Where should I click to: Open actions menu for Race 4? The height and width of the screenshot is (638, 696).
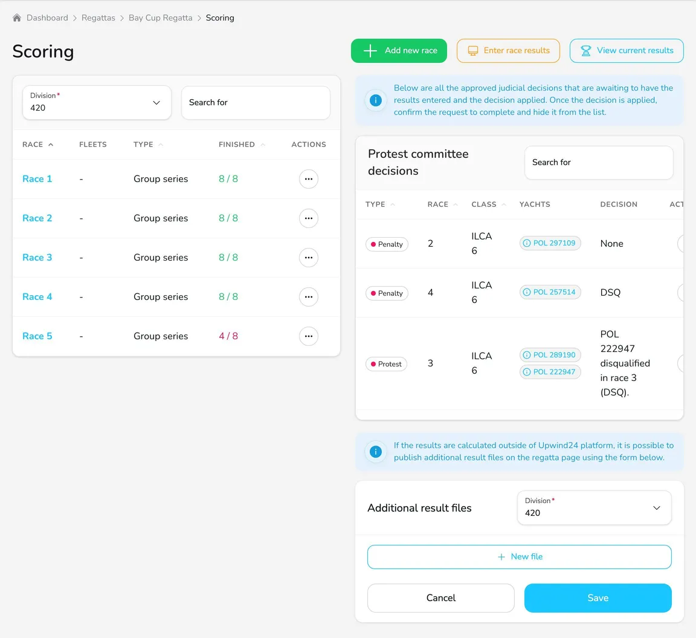tap(309, 297)
